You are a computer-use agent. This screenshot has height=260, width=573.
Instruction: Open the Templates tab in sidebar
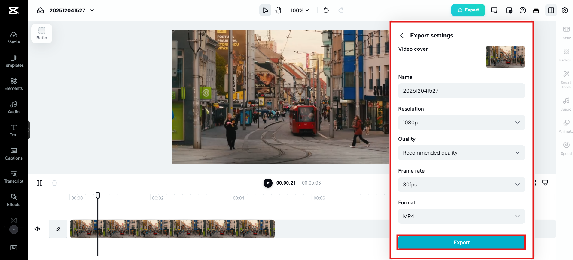14,61
